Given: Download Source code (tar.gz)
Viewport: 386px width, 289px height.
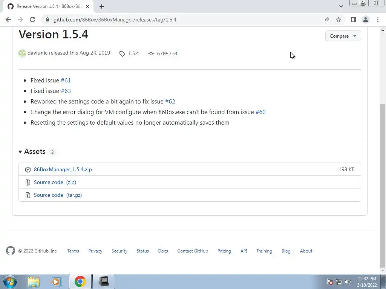Looking at the screenshot, I should 58,195.
